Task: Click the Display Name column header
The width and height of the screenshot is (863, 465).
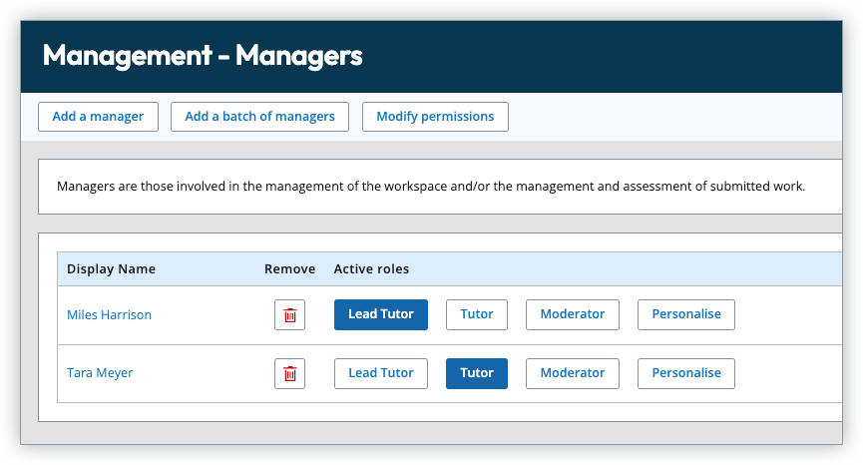Action: pyautogui.click(x=111, y=269)
